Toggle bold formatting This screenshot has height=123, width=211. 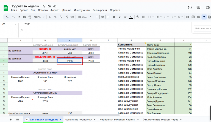[114, 17]
